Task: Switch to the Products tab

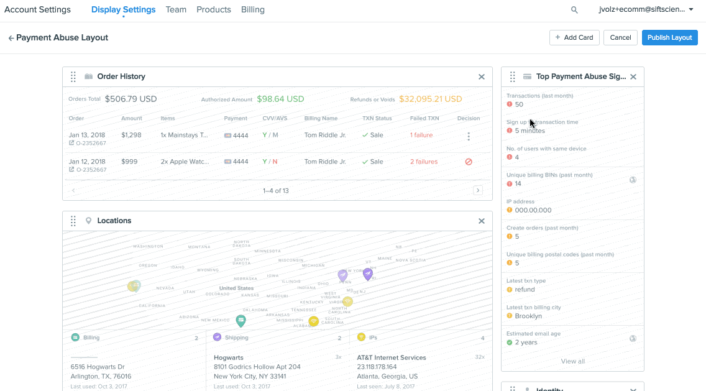Action: (x=213, y=9)
